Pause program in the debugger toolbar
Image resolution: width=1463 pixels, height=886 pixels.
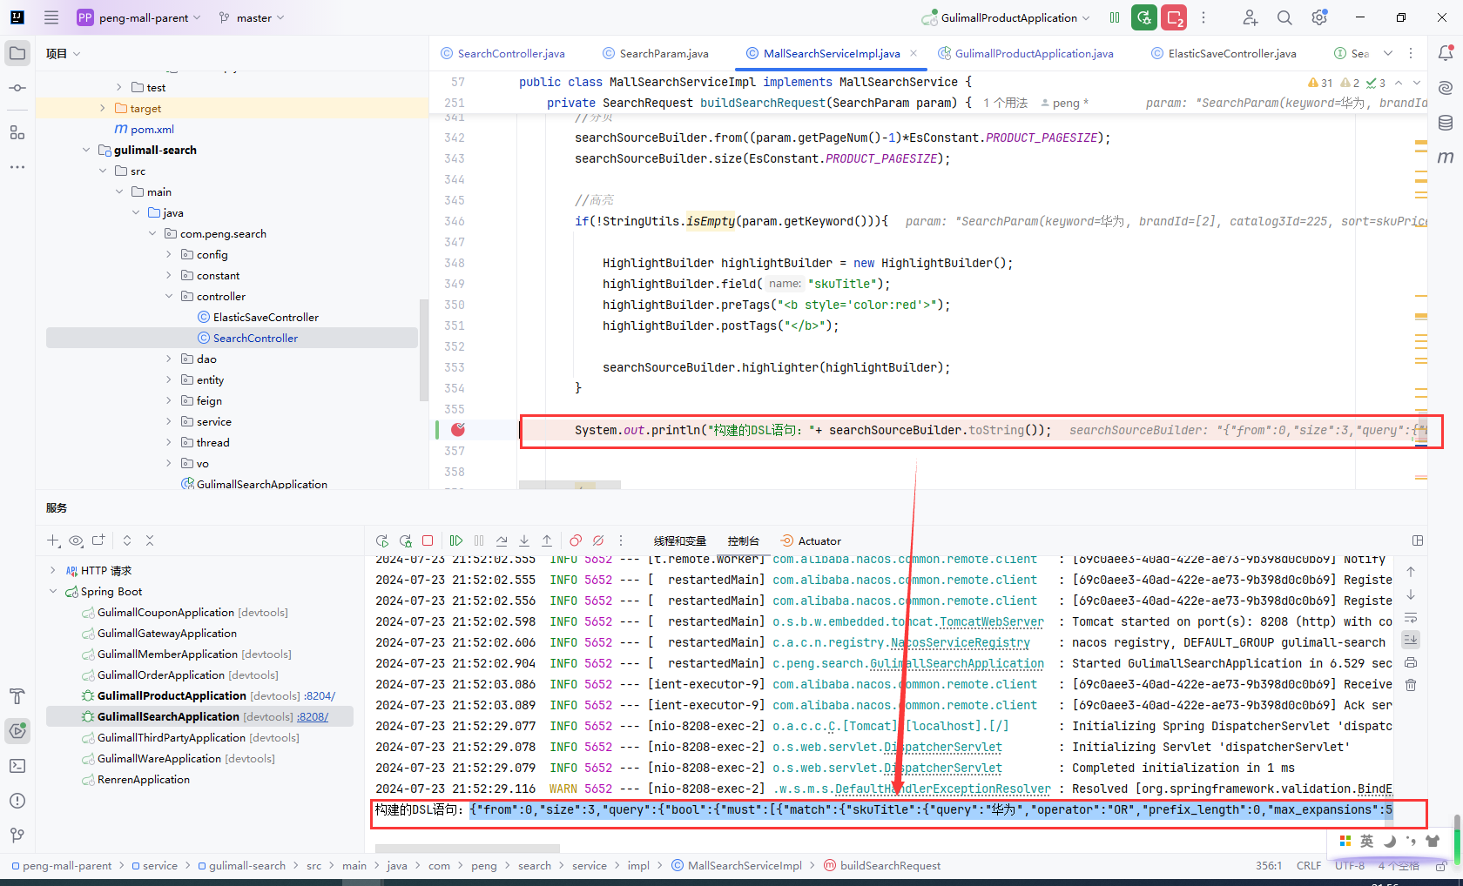click(479, 540)
